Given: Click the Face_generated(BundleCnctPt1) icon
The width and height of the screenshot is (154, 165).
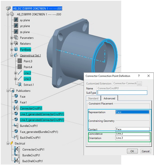Looking at the screenshot, I should tap(16, 131).
